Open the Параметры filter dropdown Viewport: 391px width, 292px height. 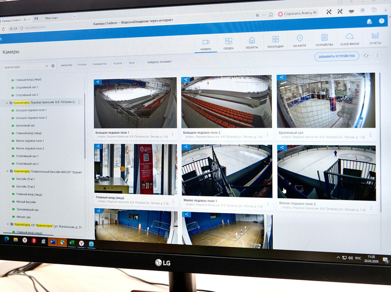pos(99,64)
